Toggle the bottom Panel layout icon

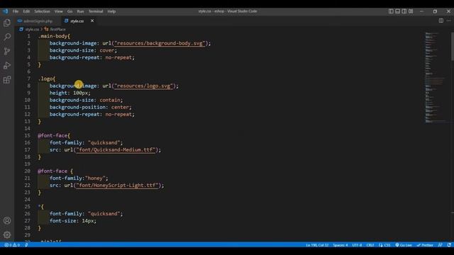397,11
